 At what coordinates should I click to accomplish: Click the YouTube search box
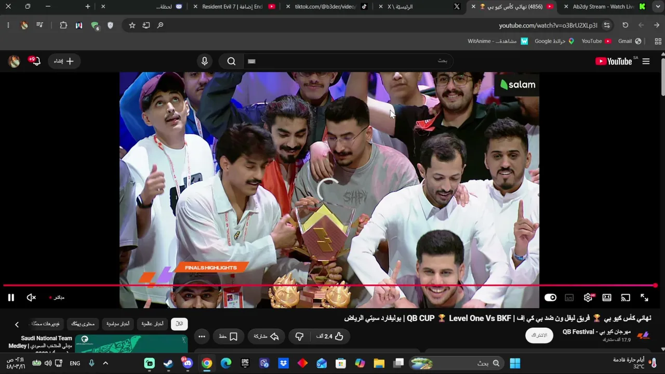pos(348,61)
